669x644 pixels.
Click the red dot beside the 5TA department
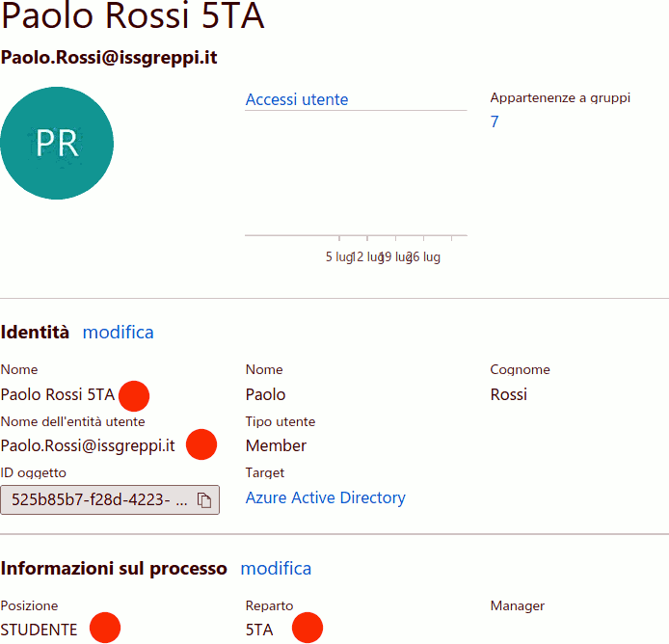[x=307, y=628]
